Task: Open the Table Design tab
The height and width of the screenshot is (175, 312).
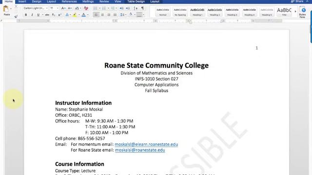Action: click(136, 1)
